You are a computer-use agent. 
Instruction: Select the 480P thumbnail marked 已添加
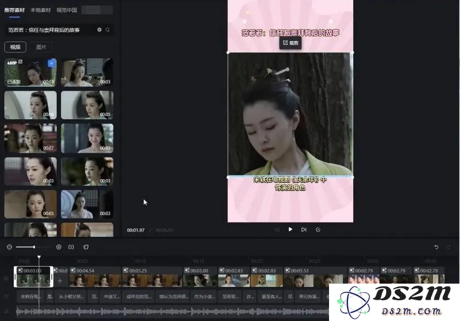click(x=30, y=72)
